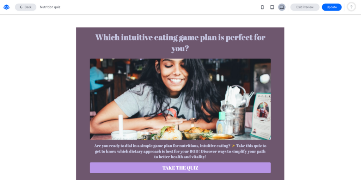Click the blue Update button

click(x=331, y=7)
